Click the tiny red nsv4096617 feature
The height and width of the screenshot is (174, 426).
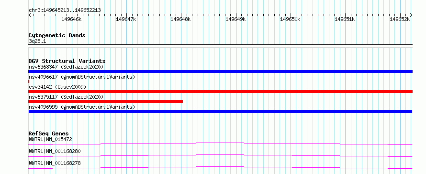(29, 82)
